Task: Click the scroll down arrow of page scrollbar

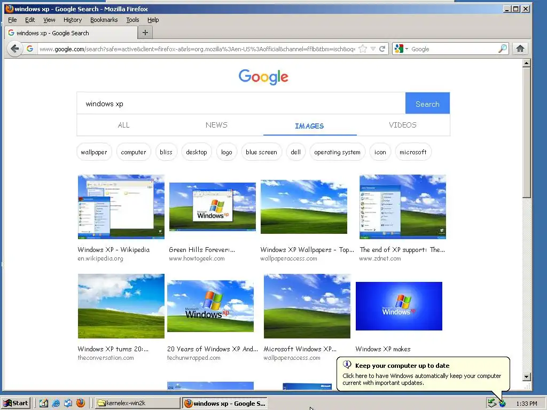Action: (526, 376)
